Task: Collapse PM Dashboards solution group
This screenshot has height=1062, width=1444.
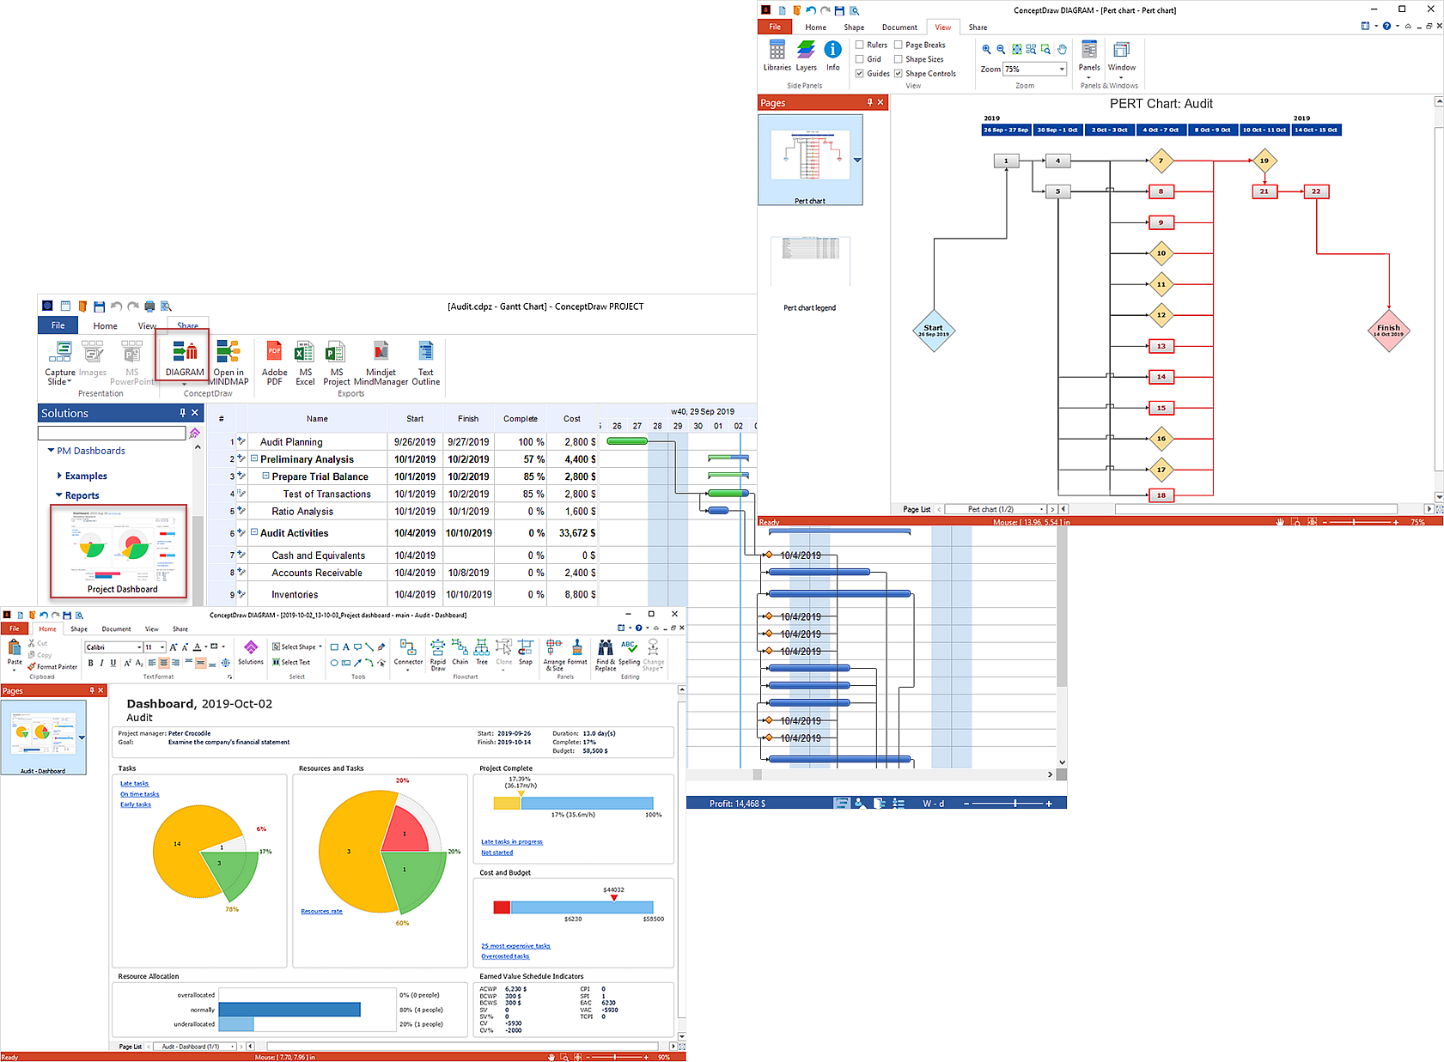Action: [x=51, y=450]
